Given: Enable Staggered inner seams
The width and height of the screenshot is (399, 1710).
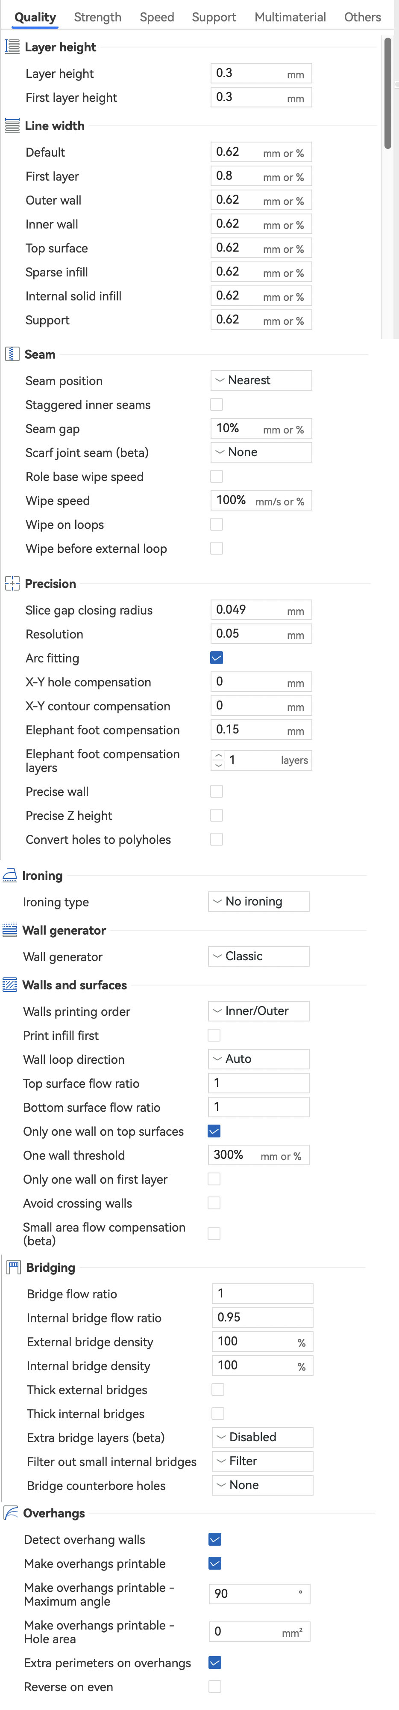Looking at the screenshot, I should coord(217,404).
